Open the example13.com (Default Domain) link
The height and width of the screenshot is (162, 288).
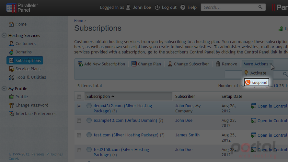click(x=125, y=120)
